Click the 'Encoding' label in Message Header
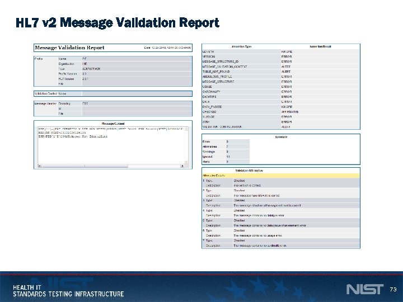The image size is (403, 302). tap(64, 104)
